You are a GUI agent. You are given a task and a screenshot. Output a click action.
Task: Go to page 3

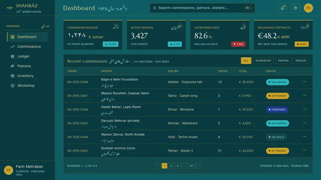click(x=177, y=166)
